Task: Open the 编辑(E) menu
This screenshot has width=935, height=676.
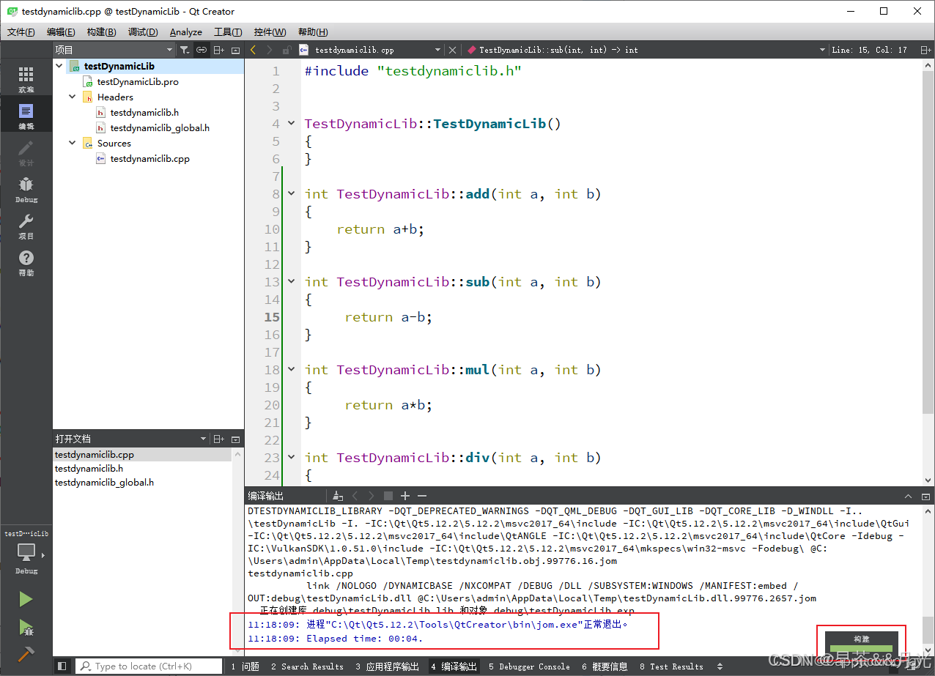Action: tap(61, 32)
